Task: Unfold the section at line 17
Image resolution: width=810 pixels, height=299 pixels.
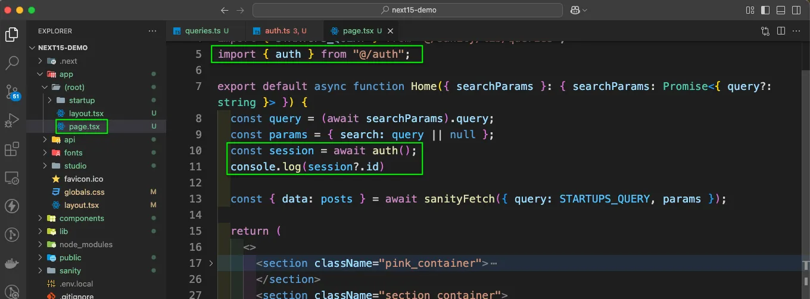Action: point(211,263)
